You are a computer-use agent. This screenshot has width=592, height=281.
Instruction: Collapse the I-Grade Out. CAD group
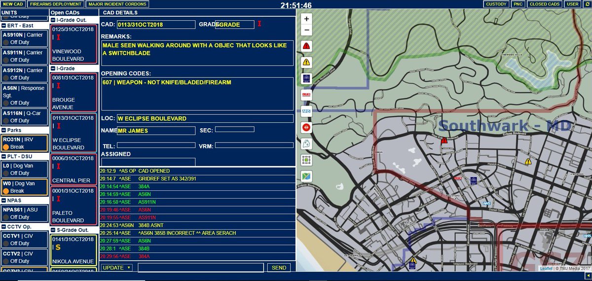click(53, 20)
